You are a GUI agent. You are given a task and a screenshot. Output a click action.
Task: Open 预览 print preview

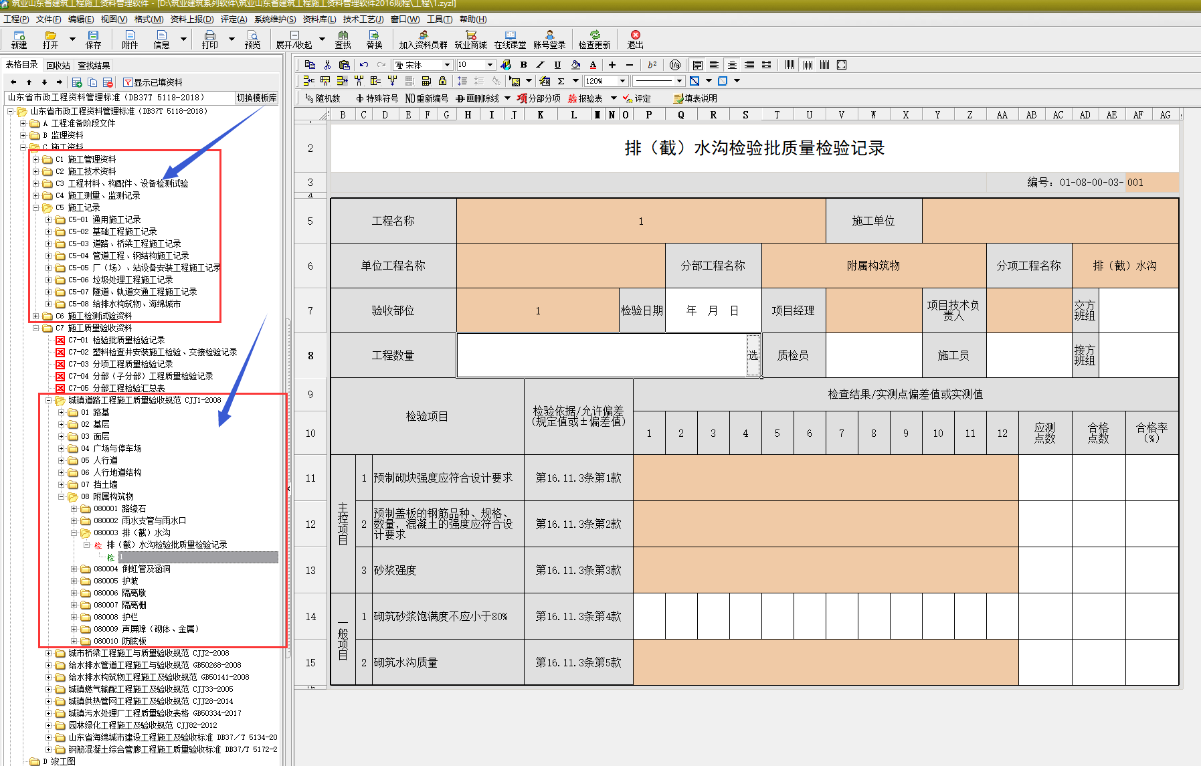pos(252,39)
